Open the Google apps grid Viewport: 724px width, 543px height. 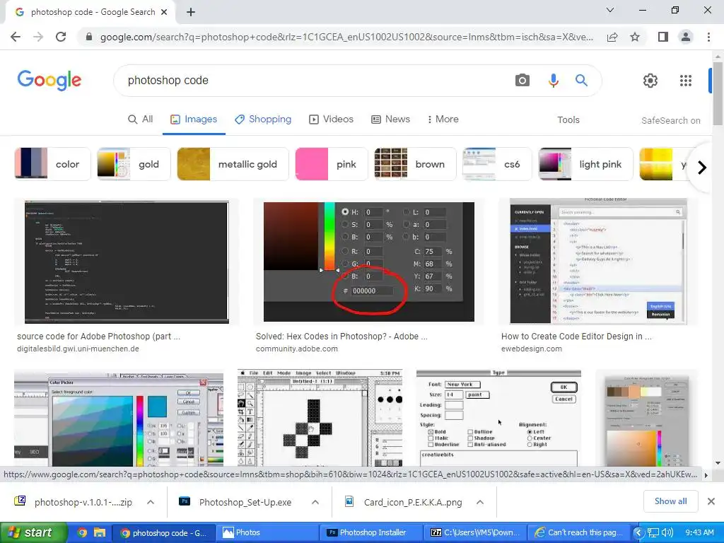(686, 81)
